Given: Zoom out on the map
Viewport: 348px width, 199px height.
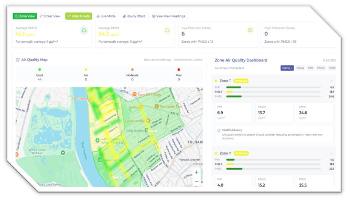Looking at the screenshot, I should coord(196,181).
